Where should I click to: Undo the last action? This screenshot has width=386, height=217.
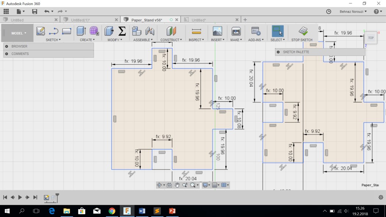tap(47, 11)
